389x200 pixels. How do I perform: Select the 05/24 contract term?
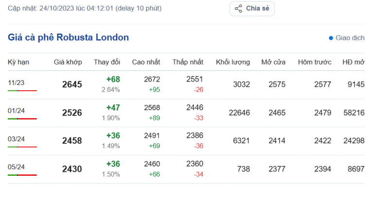point(16,167)
